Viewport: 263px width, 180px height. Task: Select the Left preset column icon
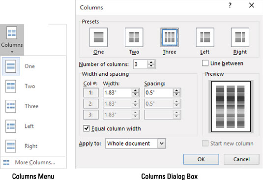coord(205,37)
